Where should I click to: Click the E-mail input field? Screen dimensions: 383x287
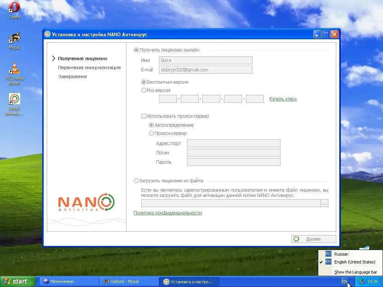coord(205,70)
